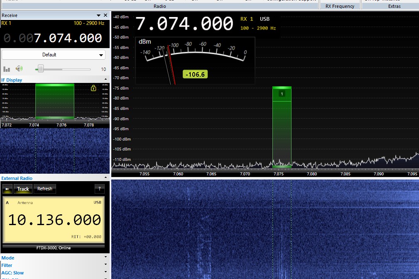This screenshot has height=279, width=419.
Task: Open the Default profile dropdown
Action: [54, 55]
